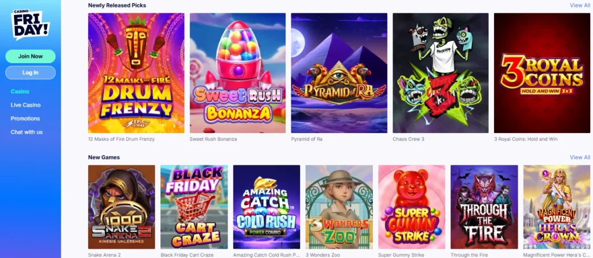Viewport: 593px width, 258px height.
Task: Open Chat with us link
Action: coord(27,132)
